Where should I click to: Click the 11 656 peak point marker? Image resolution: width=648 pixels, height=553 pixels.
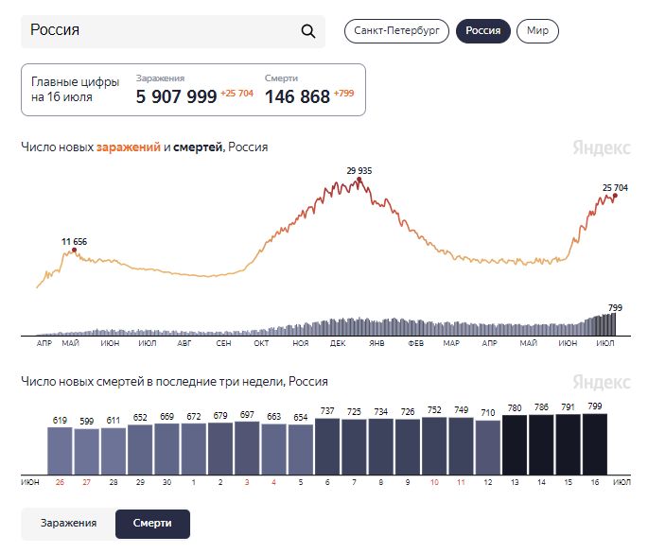[75, 250]
